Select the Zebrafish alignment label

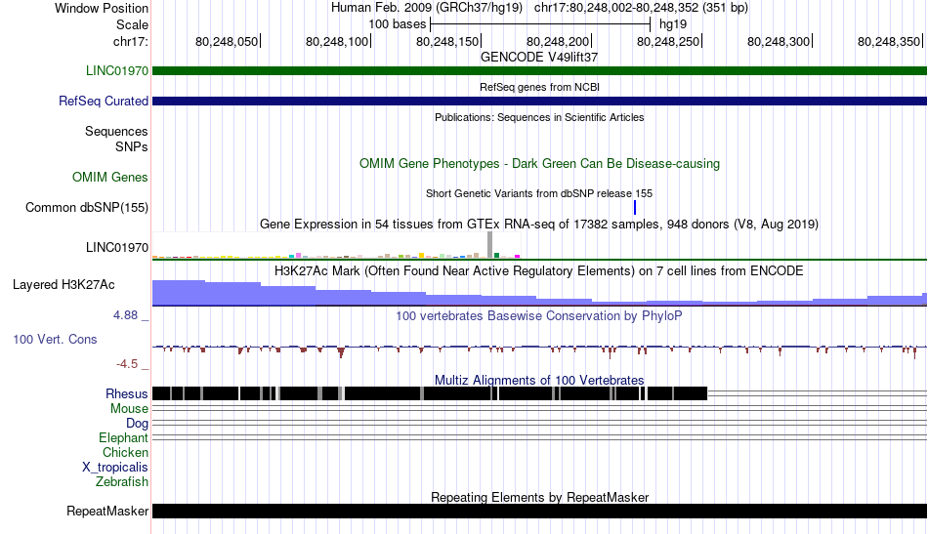tap(122, 482)
